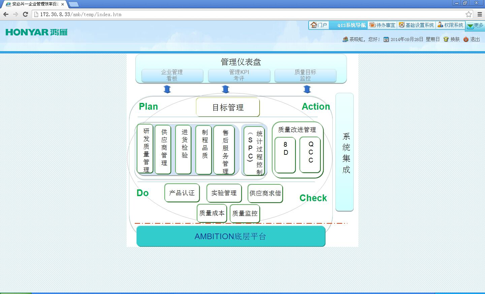Image resolution: width=485 pixels, height=294 pixels.
Task: Open the 企业管理看板 dashboard button
Action: pyautogui.click(x=172, y=75)
